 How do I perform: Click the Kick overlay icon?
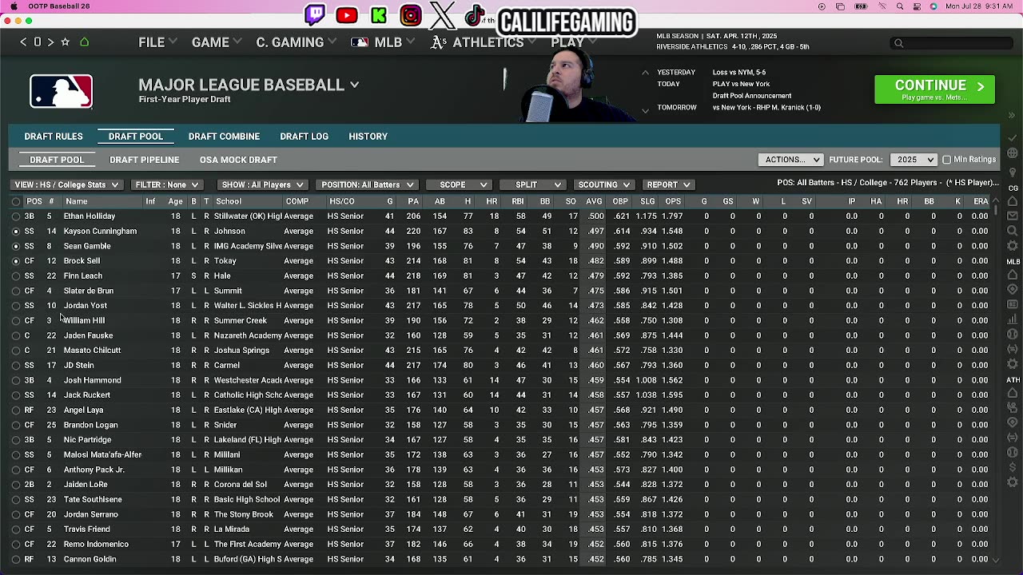point(379,15)
